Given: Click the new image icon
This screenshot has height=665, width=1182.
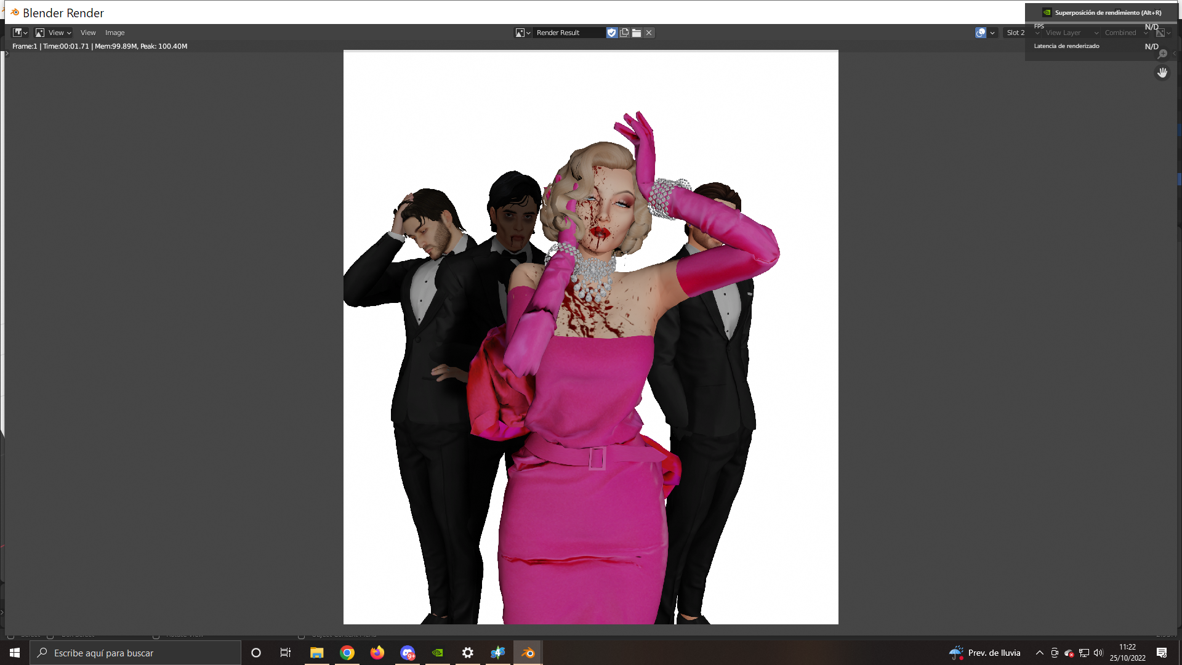Looking at the screenshot, I should pos(624,33).
